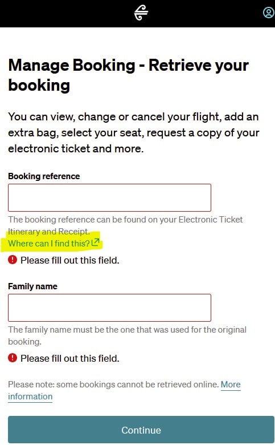Click the red error icon under Booking reference
This screenshot has width=275, height=445.
pyautogui.click(x=13, y=260)
